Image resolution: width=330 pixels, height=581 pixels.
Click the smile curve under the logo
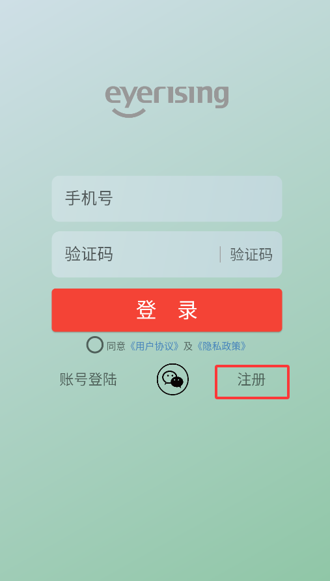click(x=128, y=113)
